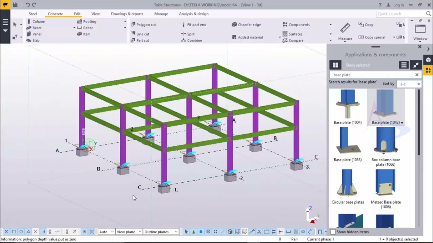Select the concrete Beam tool

(34, 28)
